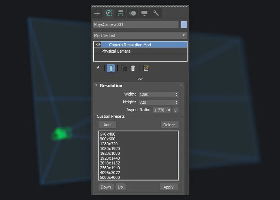Click the object color swatch
The width and height of the screenshot is (280, 200).
coord(184,24)
